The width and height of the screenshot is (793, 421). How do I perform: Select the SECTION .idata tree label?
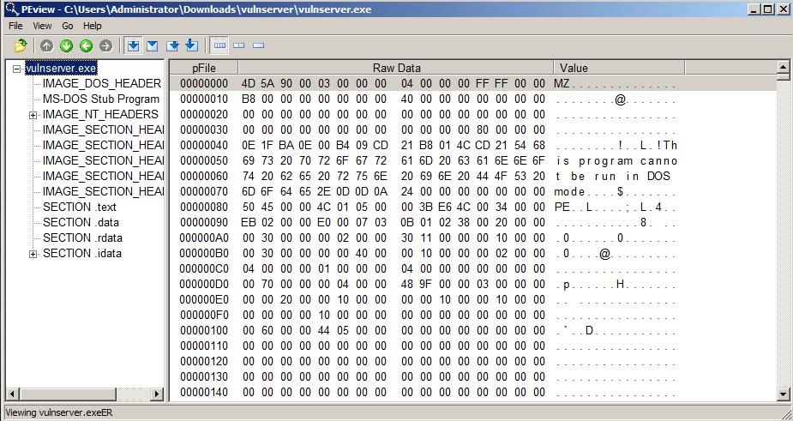pyautogui.click(x=82, y=254)
